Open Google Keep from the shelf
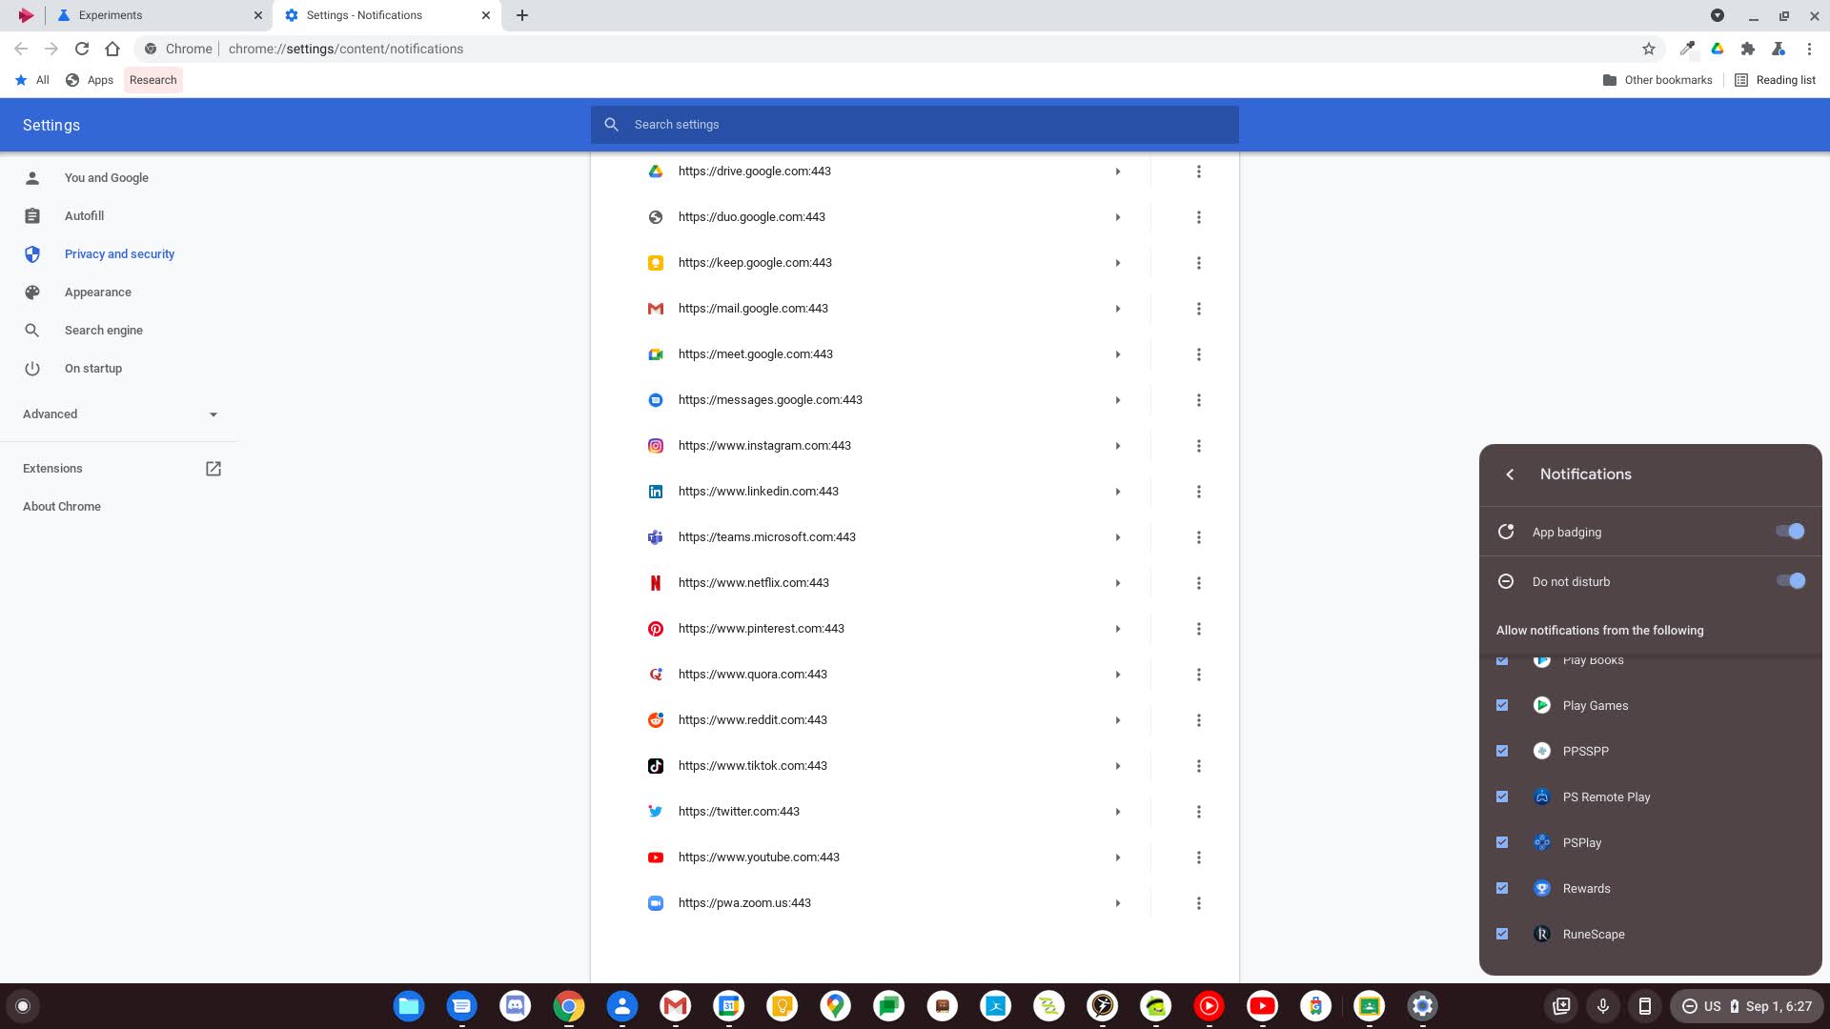The width and height of the screenshot is (1830, 1029). pos(783,1005)
